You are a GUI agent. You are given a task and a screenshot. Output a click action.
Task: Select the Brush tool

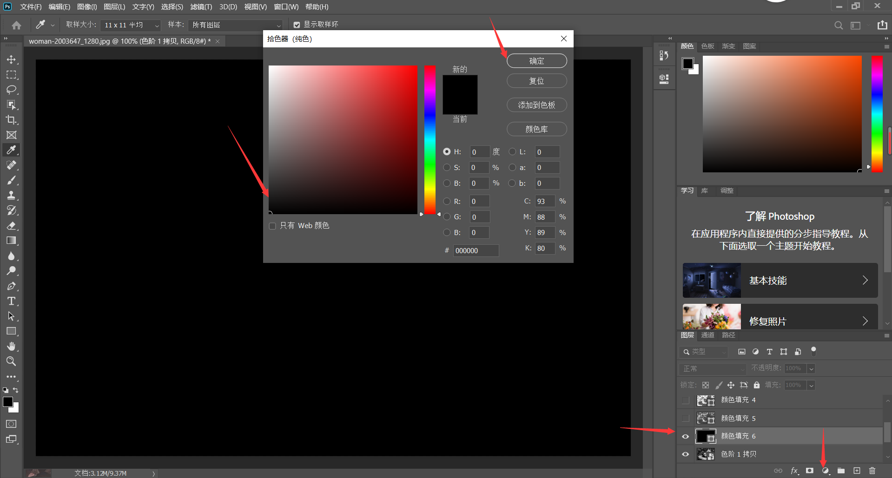(x=11, y=180)
